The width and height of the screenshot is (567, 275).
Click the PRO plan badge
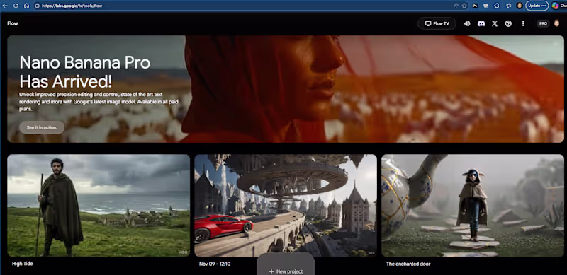(543, 23)
